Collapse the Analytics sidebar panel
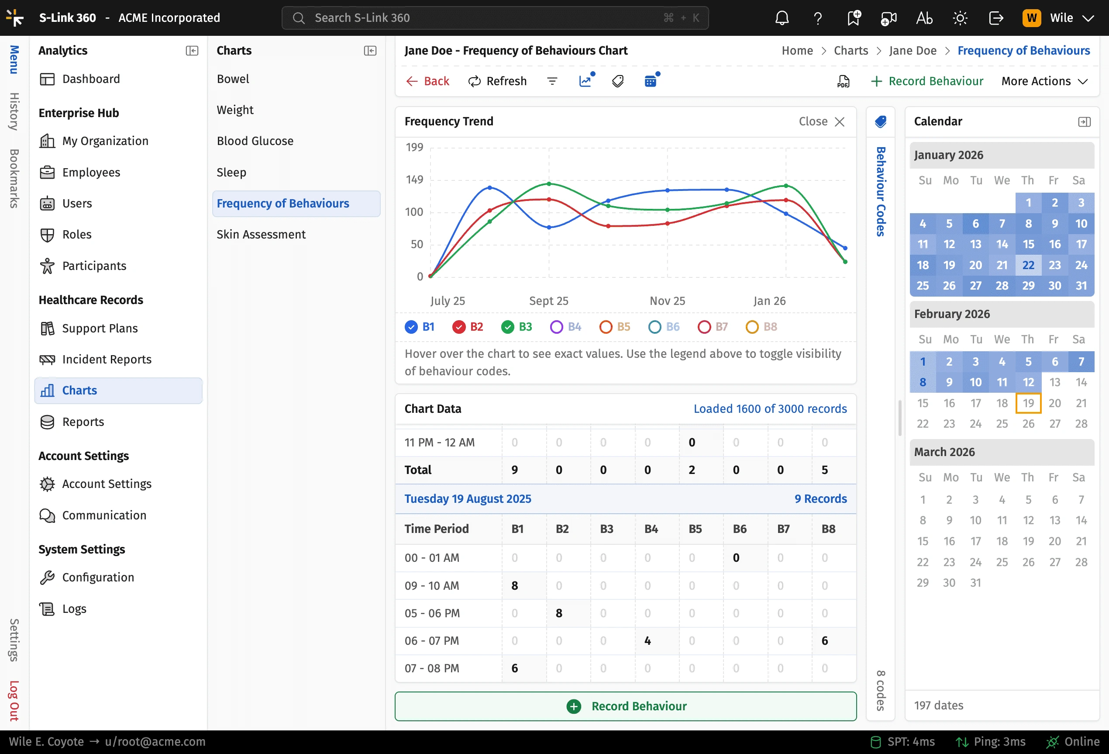Image resolution: width=1109 pixels, height=754 pixels. (x=192, y=51)
